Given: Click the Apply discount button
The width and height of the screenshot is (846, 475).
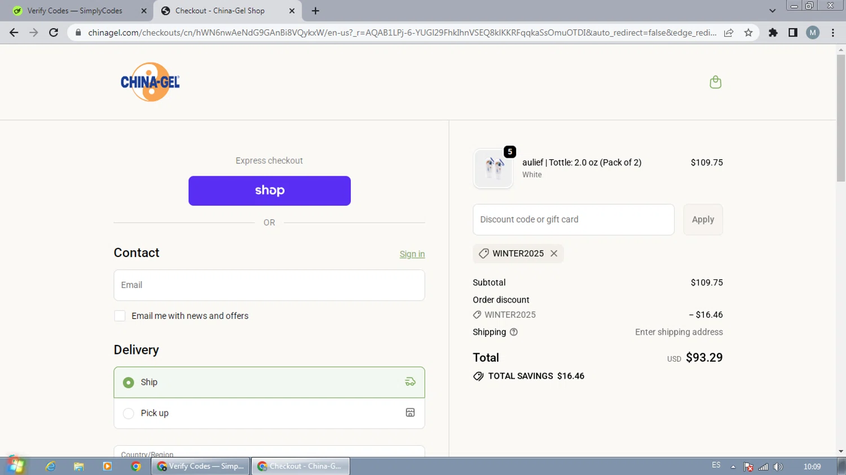Looking at the screenshot, I should 703,220.
